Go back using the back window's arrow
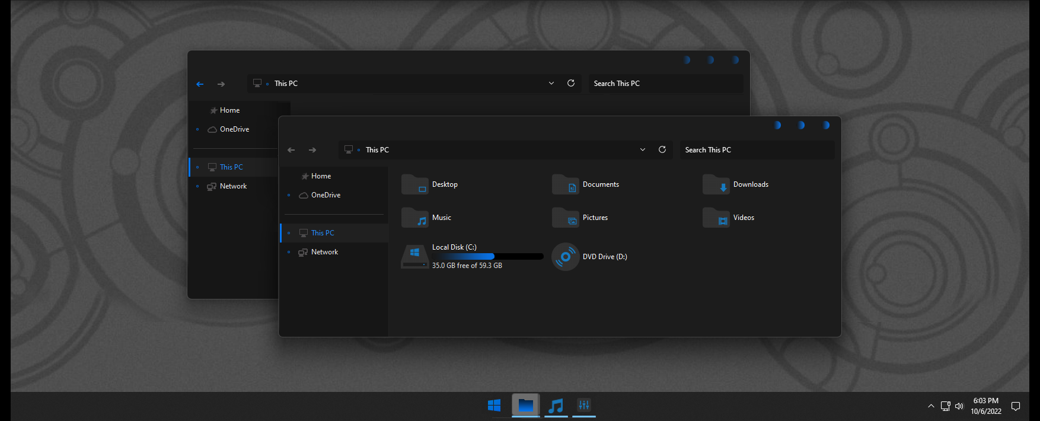Screen dimensions: 1040x421 pyautogui.click(x=200, y=84)
